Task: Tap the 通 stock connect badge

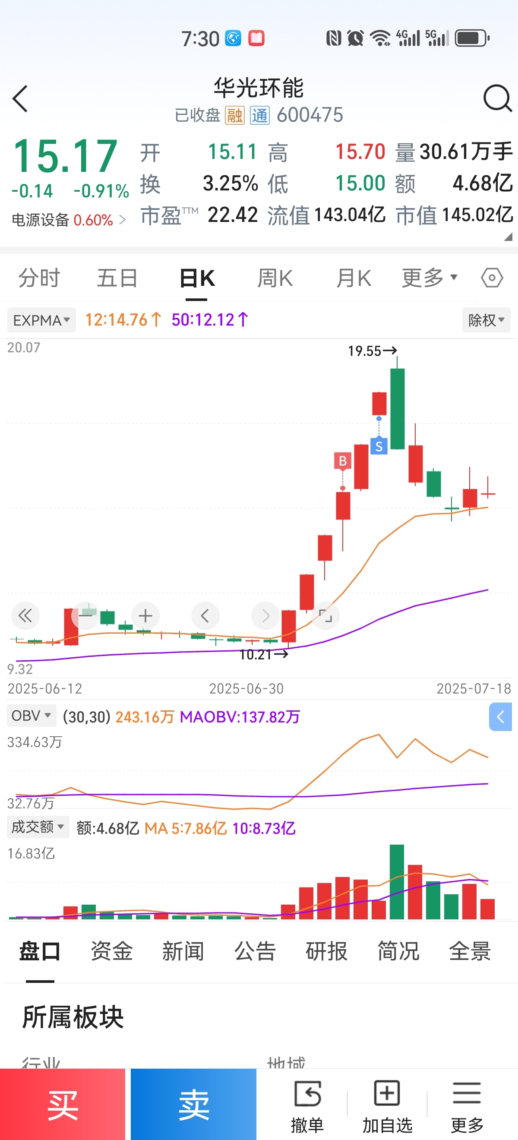Action: coord(260,115)
